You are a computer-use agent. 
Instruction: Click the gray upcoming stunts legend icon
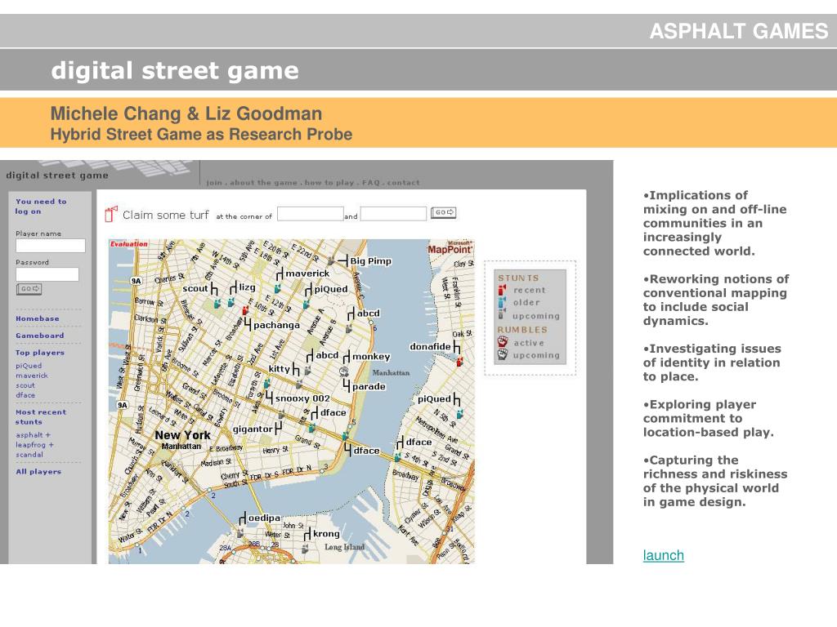(x=502, y=315)
